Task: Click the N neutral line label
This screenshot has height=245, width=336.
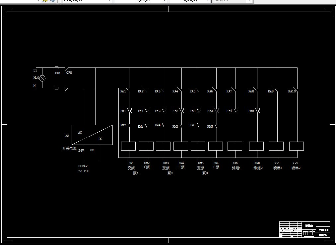Action: tap(34, 85)
